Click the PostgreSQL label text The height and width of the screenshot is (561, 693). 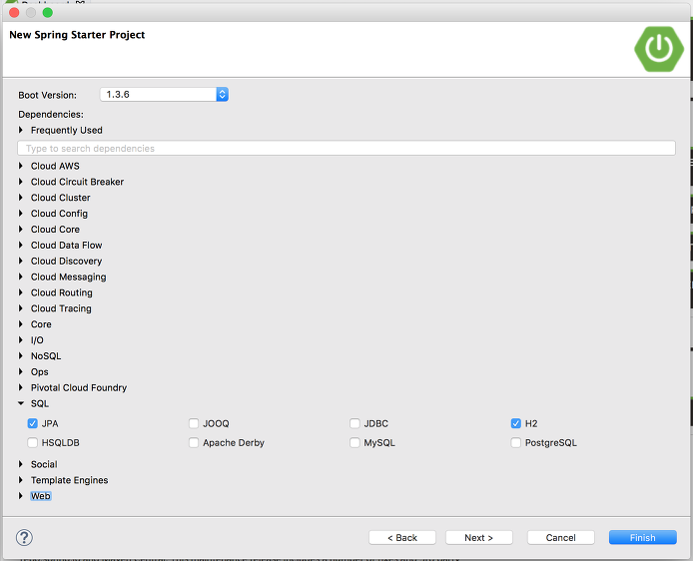point(550,442)
